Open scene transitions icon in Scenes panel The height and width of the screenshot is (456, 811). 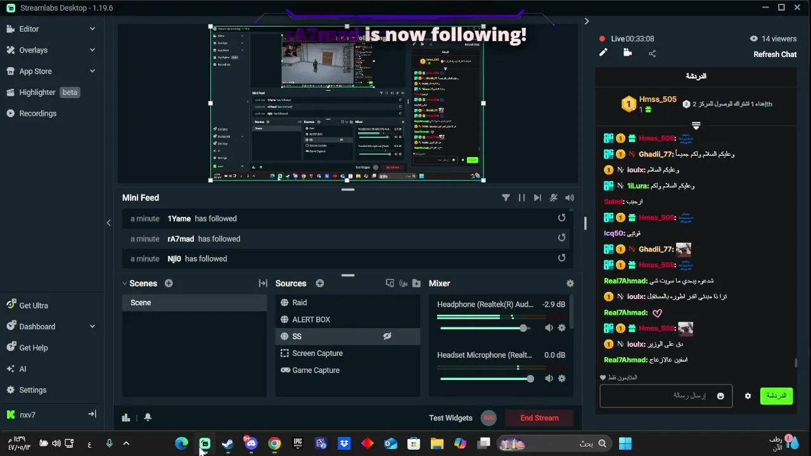pos(263,284)
